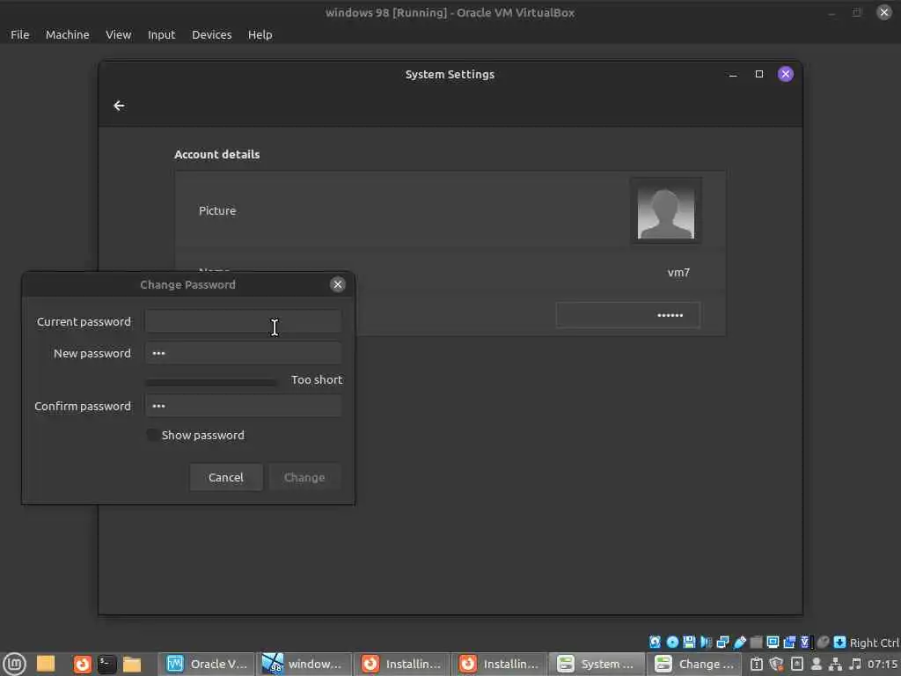
Task: Maximize the System Settings window
Action: click(759, 74)
